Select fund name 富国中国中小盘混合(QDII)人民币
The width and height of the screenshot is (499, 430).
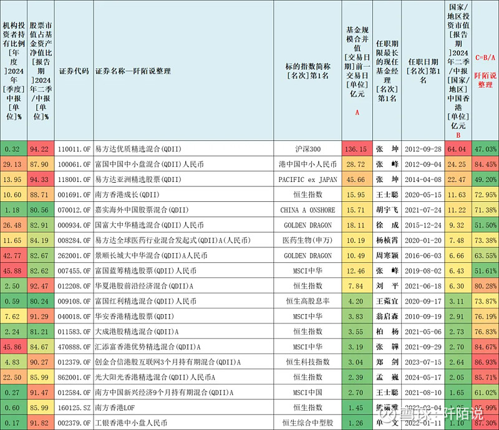tap(149, 164)
